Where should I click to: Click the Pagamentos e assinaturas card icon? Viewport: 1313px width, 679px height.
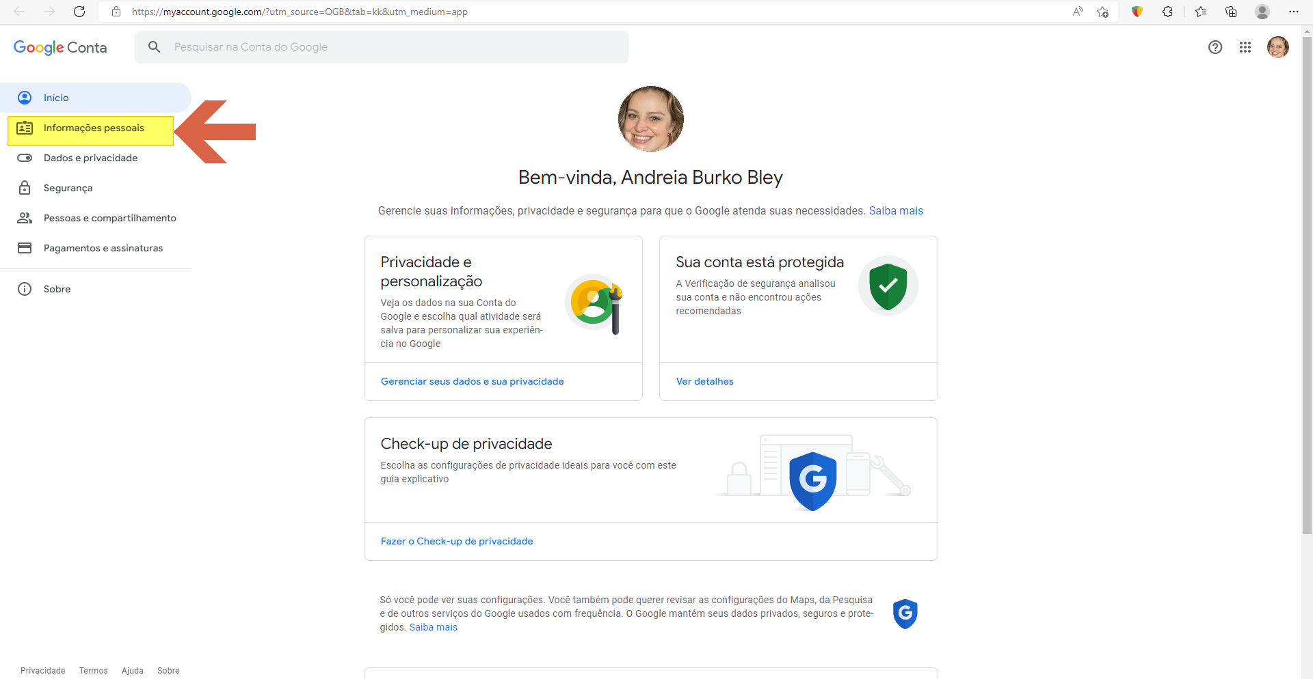(25, 248)
